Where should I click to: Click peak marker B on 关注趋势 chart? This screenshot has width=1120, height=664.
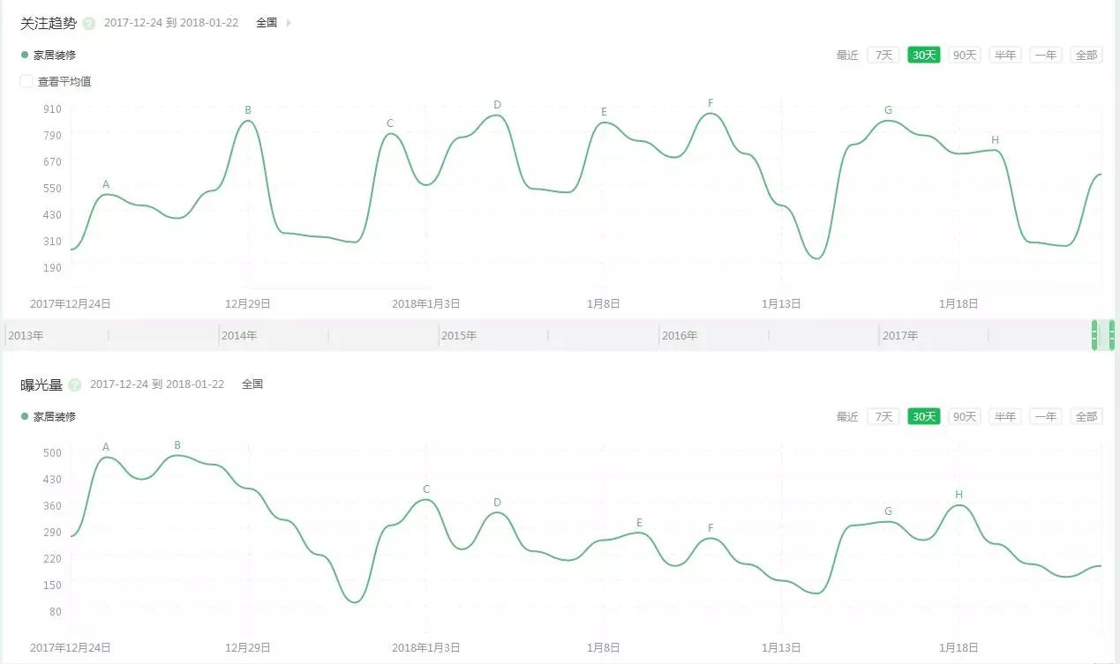[248, 110]
